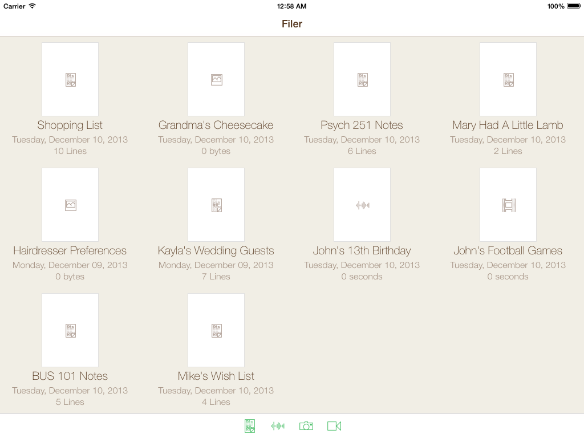The width and height of the screenshot is (584, 438).
Task: Open Mary Had A Little Lamb thumbnail
Action: 508,79
